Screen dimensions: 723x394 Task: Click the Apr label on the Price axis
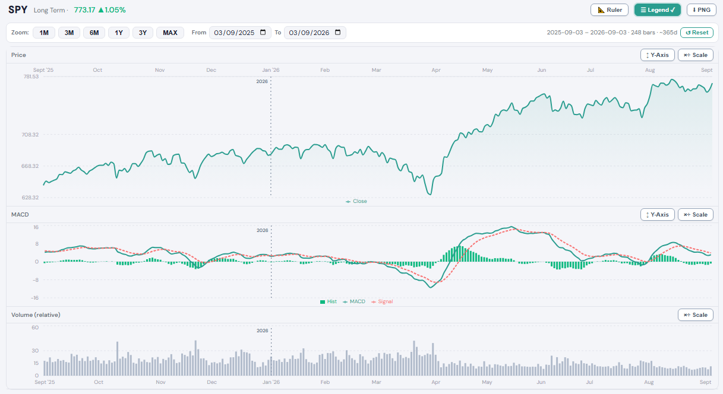point(436,70)
